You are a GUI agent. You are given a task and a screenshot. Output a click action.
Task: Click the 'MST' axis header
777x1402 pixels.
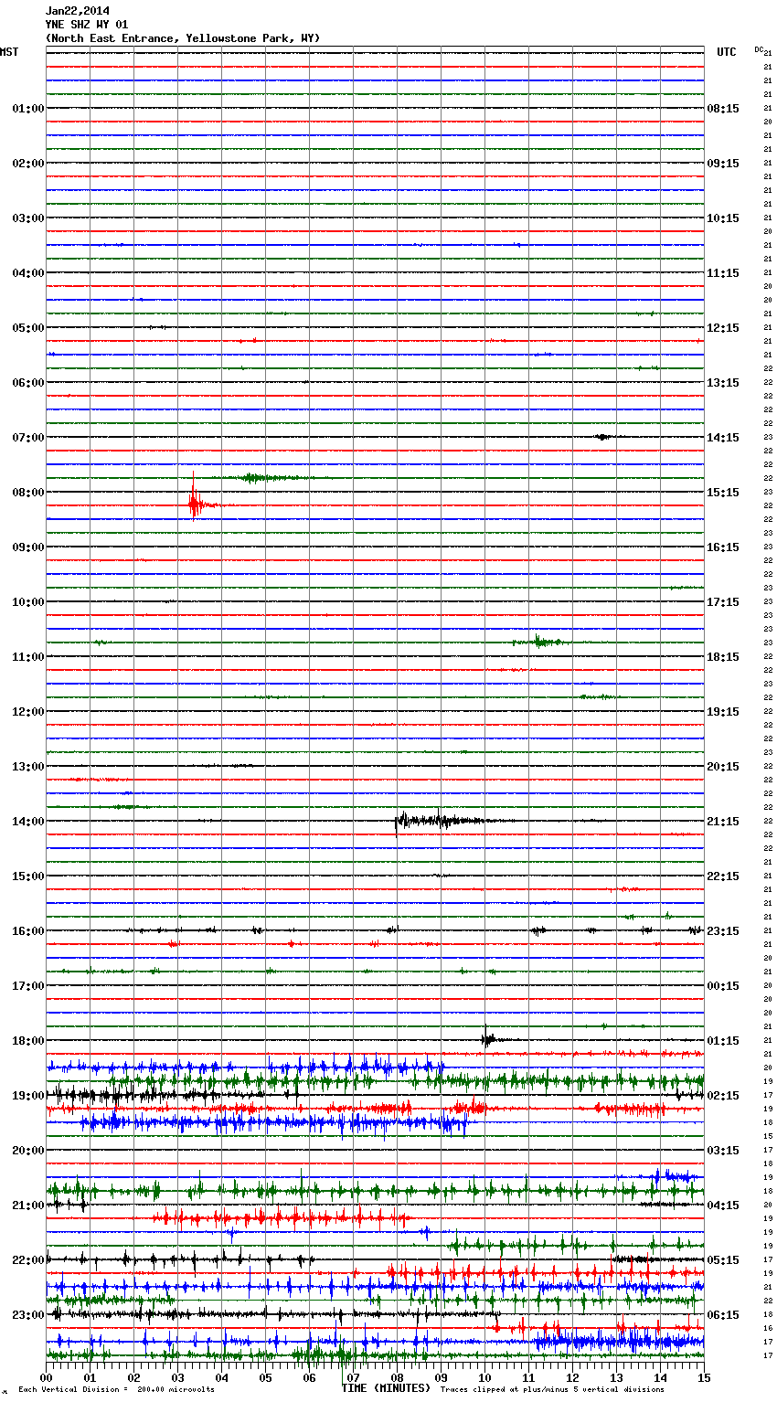tap(9, 52)
